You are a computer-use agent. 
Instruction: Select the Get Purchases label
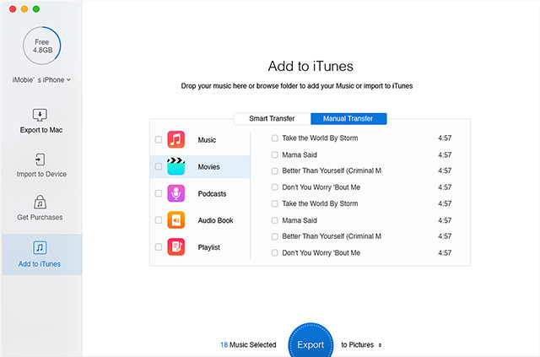[x=40, y=218]
